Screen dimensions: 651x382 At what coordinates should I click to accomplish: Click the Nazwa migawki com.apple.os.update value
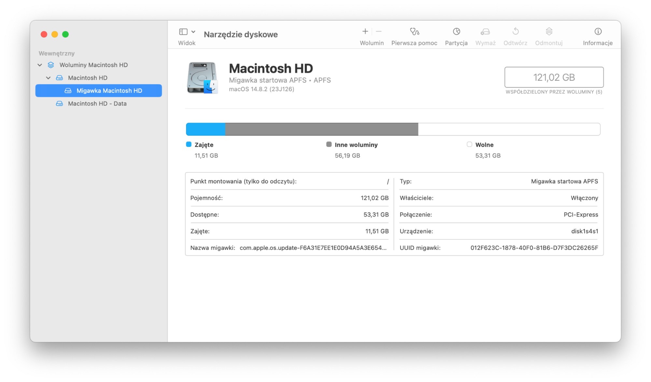click(x=313, y=248)
